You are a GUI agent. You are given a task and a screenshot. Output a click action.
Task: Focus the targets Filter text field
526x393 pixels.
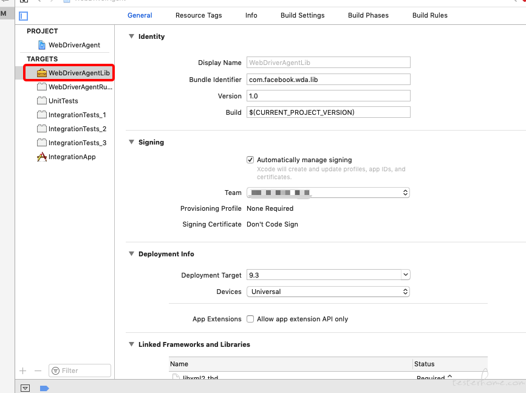click(x=80, y=371)
